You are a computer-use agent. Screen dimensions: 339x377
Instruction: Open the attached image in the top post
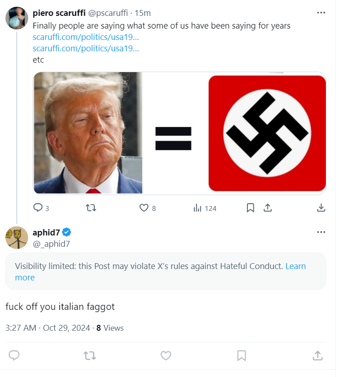click(x=179, y=133)
